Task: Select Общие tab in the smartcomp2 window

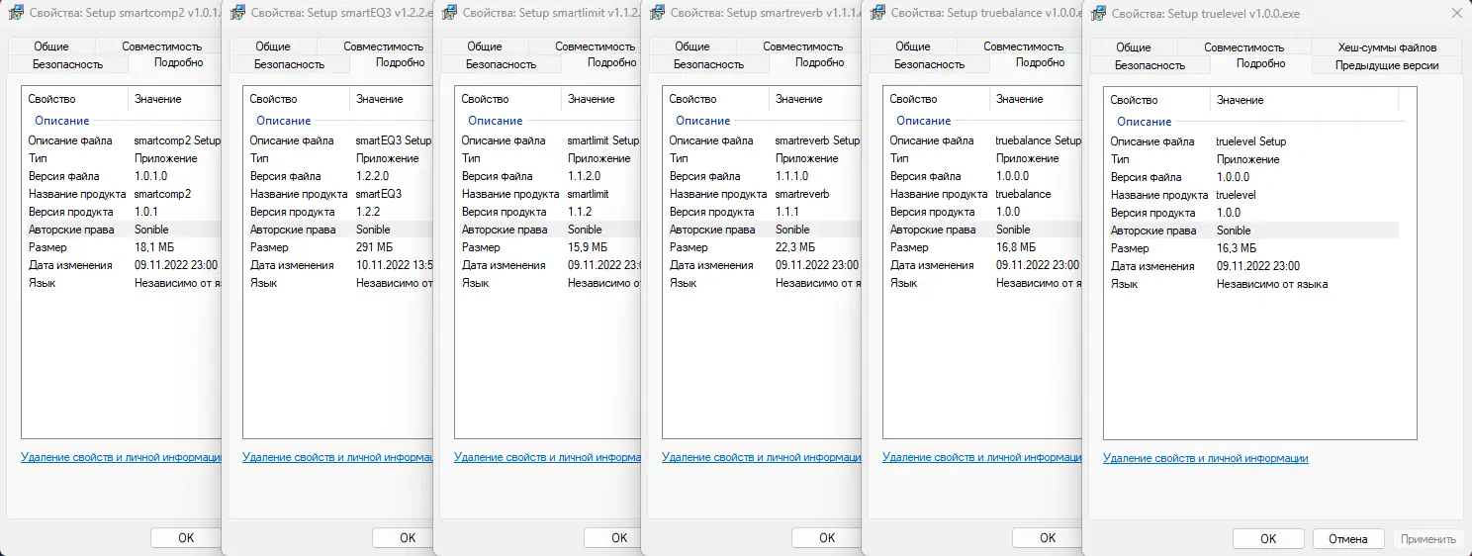Action: point(50,46)
